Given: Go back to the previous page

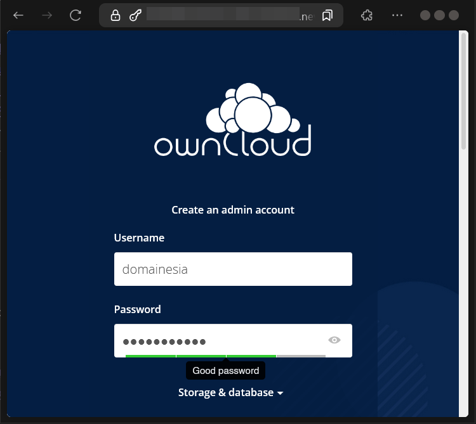Looking at the screenshot, I should pos(18,15).
